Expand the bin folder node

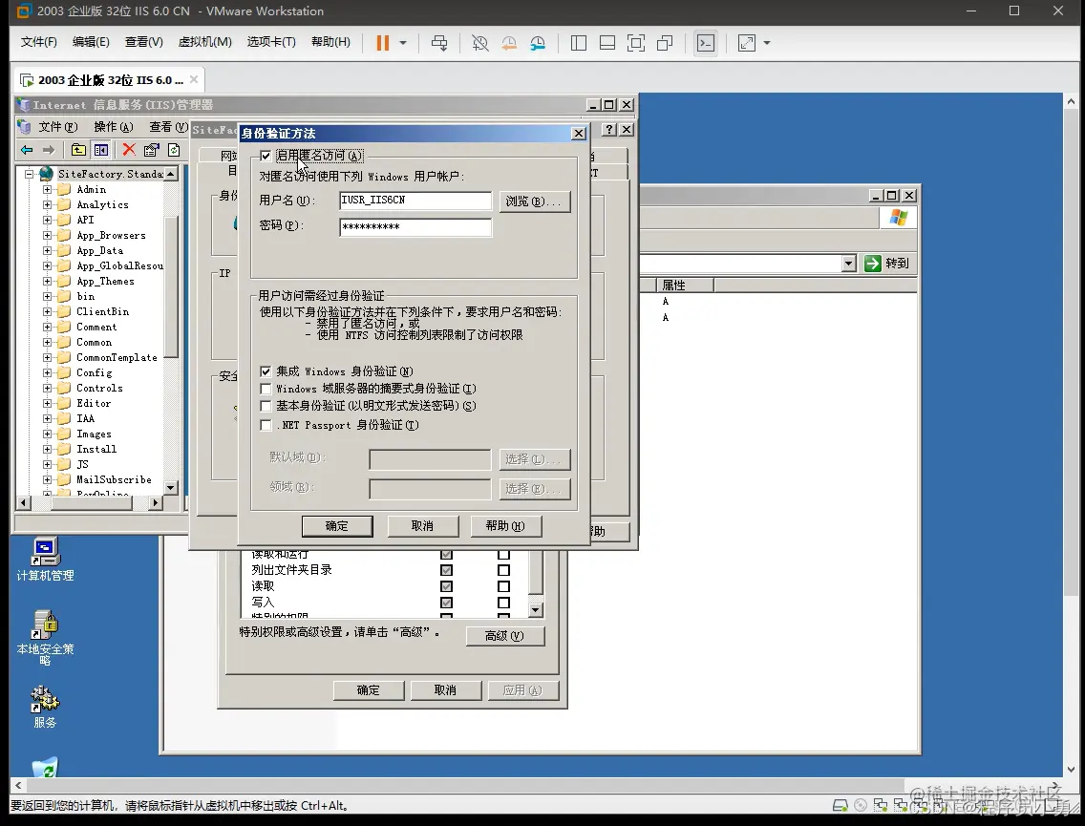pos(47,296)
